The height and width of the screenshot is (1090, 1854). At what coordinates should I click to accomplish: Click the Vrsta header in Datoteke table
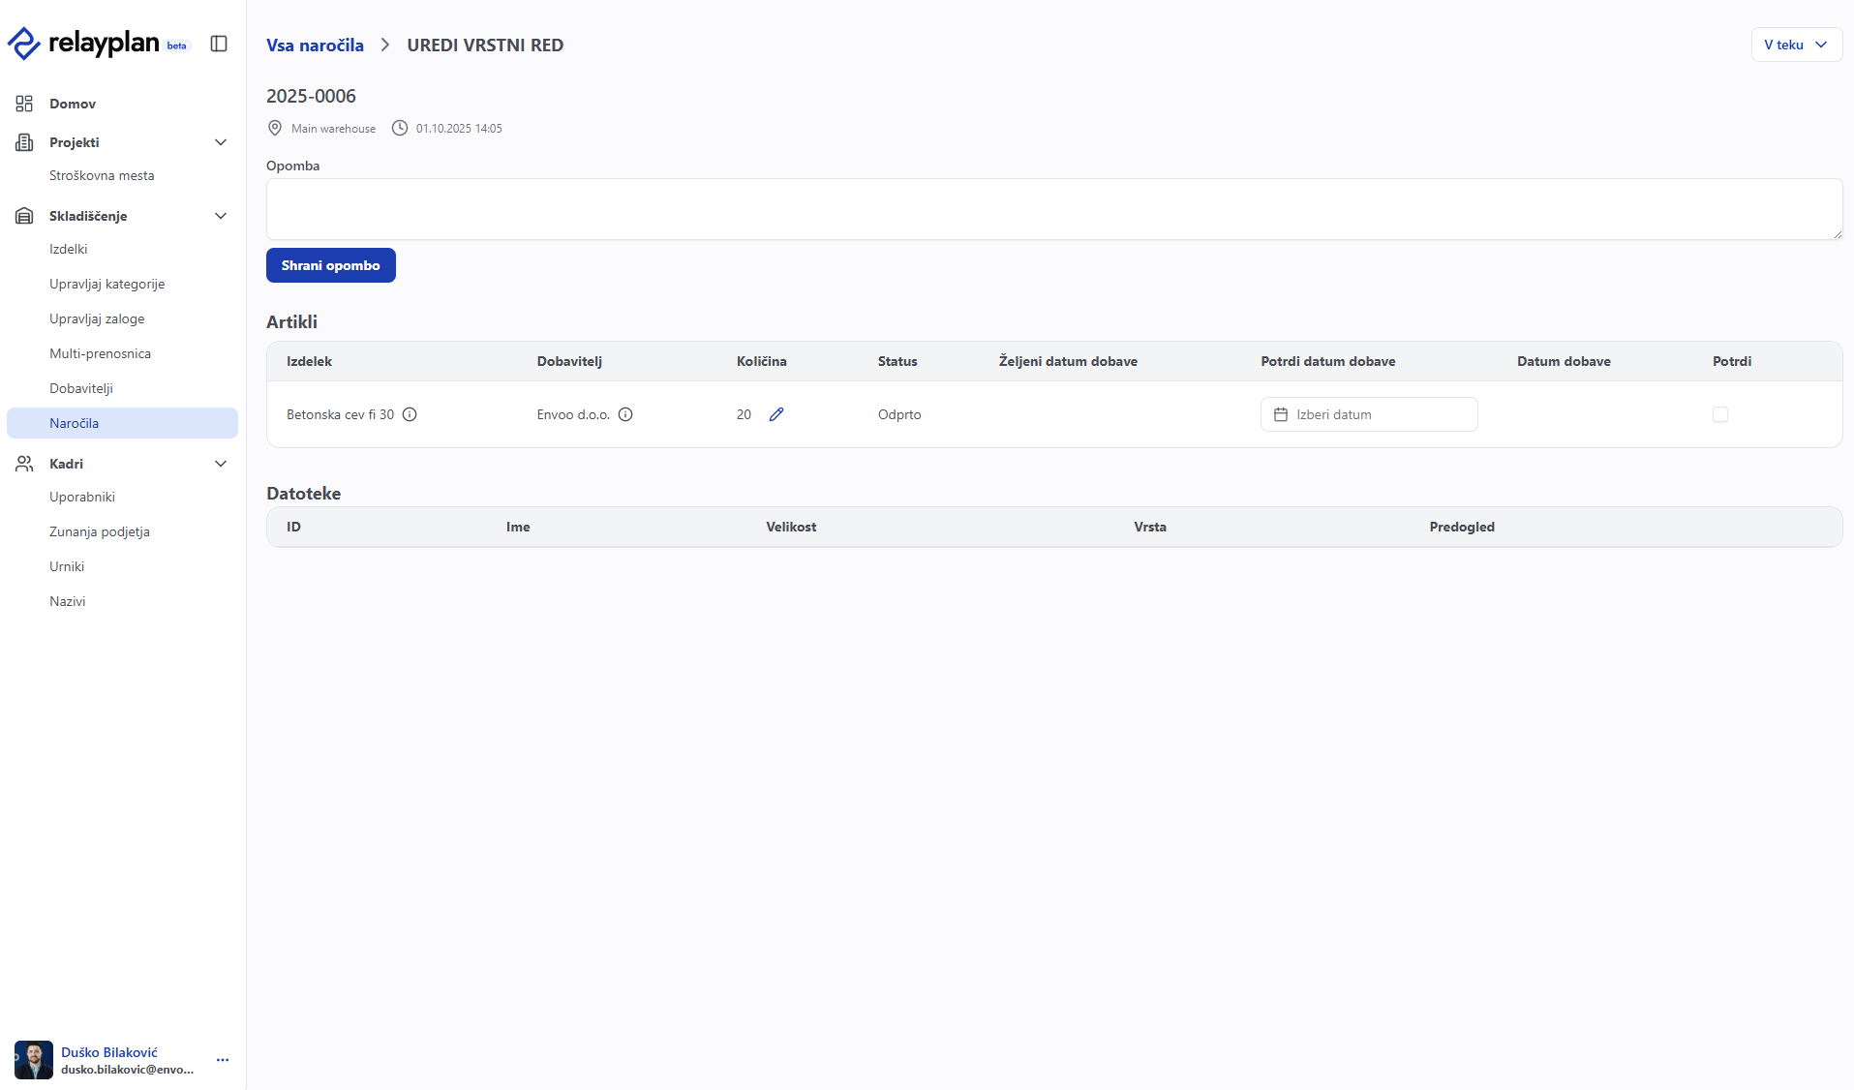point(1150,527)
